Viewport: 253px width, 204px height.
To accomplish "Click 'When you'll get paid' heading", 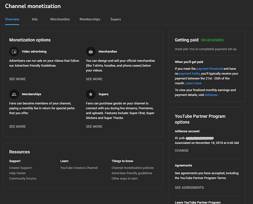I will [x=189, y=62].
